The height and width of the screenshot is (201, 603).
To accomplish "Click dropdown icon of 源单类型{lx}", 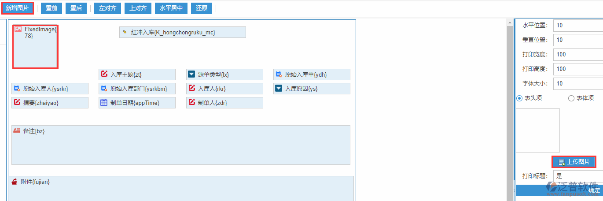I will [191, 74].
